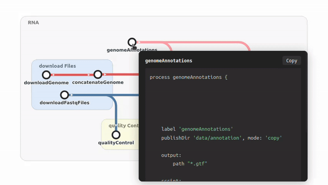Click the downloadGenome label text
This screenshot has height=185, width=328.
[46, 83]
